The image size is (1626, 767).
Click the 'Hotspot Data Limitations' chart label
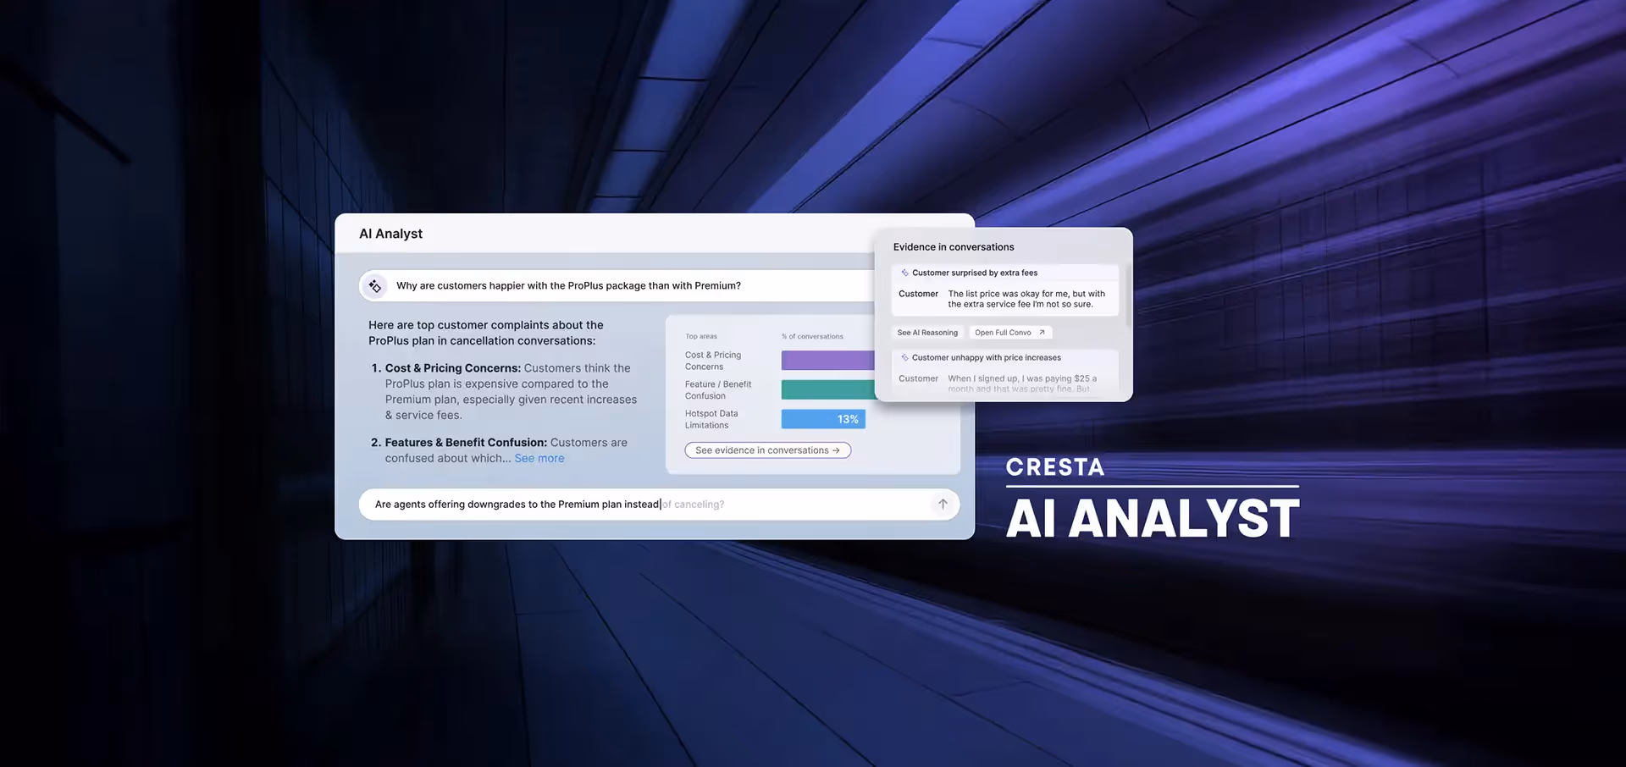click(711, 419)
